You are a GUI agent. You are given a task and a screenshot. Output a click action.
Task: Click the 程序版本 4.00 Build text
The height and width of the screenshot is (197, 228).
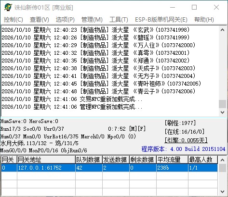click(x=183, y=149)
